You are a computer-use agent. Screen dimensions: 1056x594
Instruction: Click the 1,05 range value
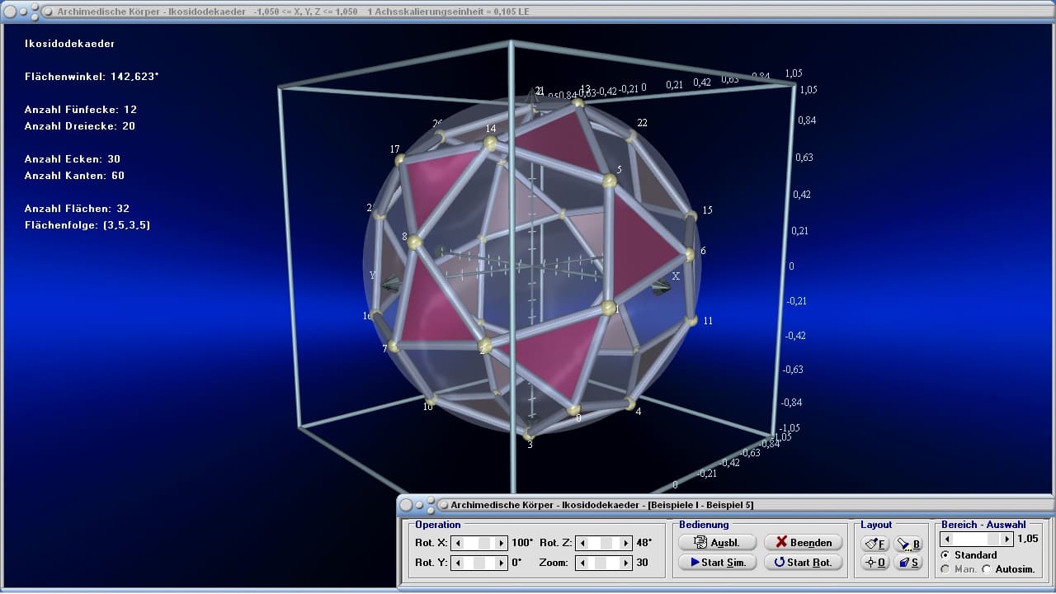click(x=1028, y=539)
